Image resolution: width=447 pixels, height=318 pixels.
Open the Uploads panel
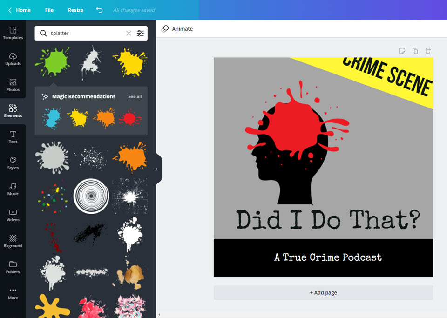coord(13,59)
